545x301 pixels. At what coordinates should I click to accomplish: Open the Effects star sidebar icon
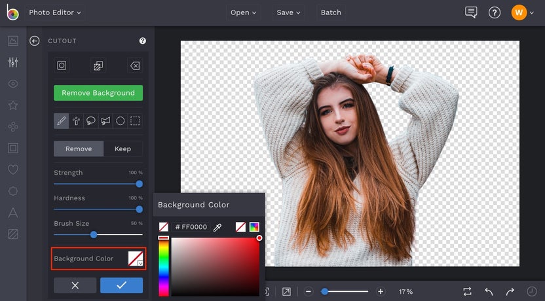pos(13,105)
